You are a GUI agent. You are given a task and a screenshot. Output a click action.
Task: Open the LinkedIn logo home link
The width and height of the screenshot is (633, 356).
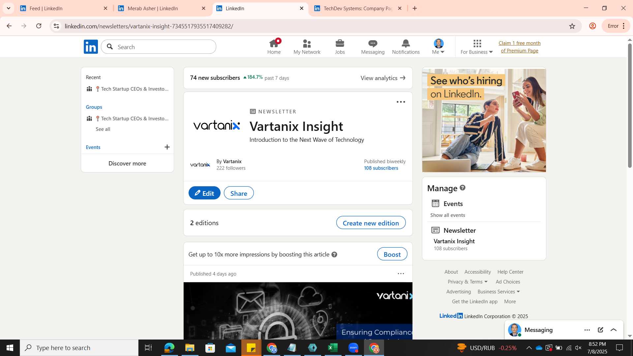(x=91, y=47)
